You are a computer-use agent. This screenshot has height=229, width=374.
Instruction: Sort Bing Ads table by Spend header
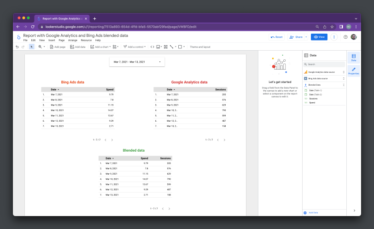coord(110,89)
